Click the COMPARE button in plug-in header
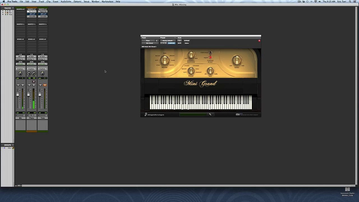This screenshot has width=359, height=202. click(171, 43)
